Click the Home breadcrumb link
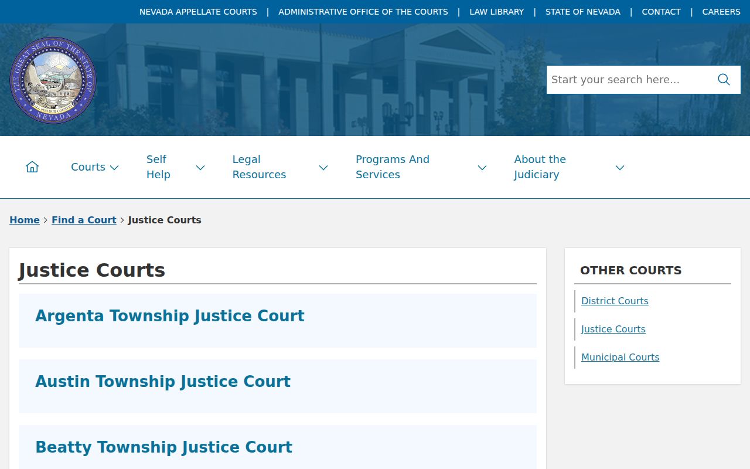The height and width of the screenshot is (469, 750). pos(25,220)
